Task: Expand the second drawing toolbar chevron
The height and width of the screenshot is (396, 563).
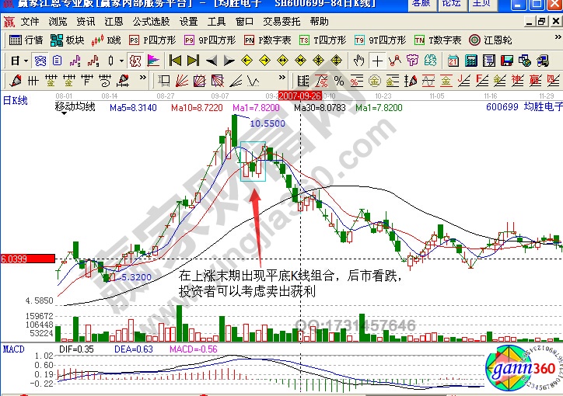Action: click(x=282, y=78)
